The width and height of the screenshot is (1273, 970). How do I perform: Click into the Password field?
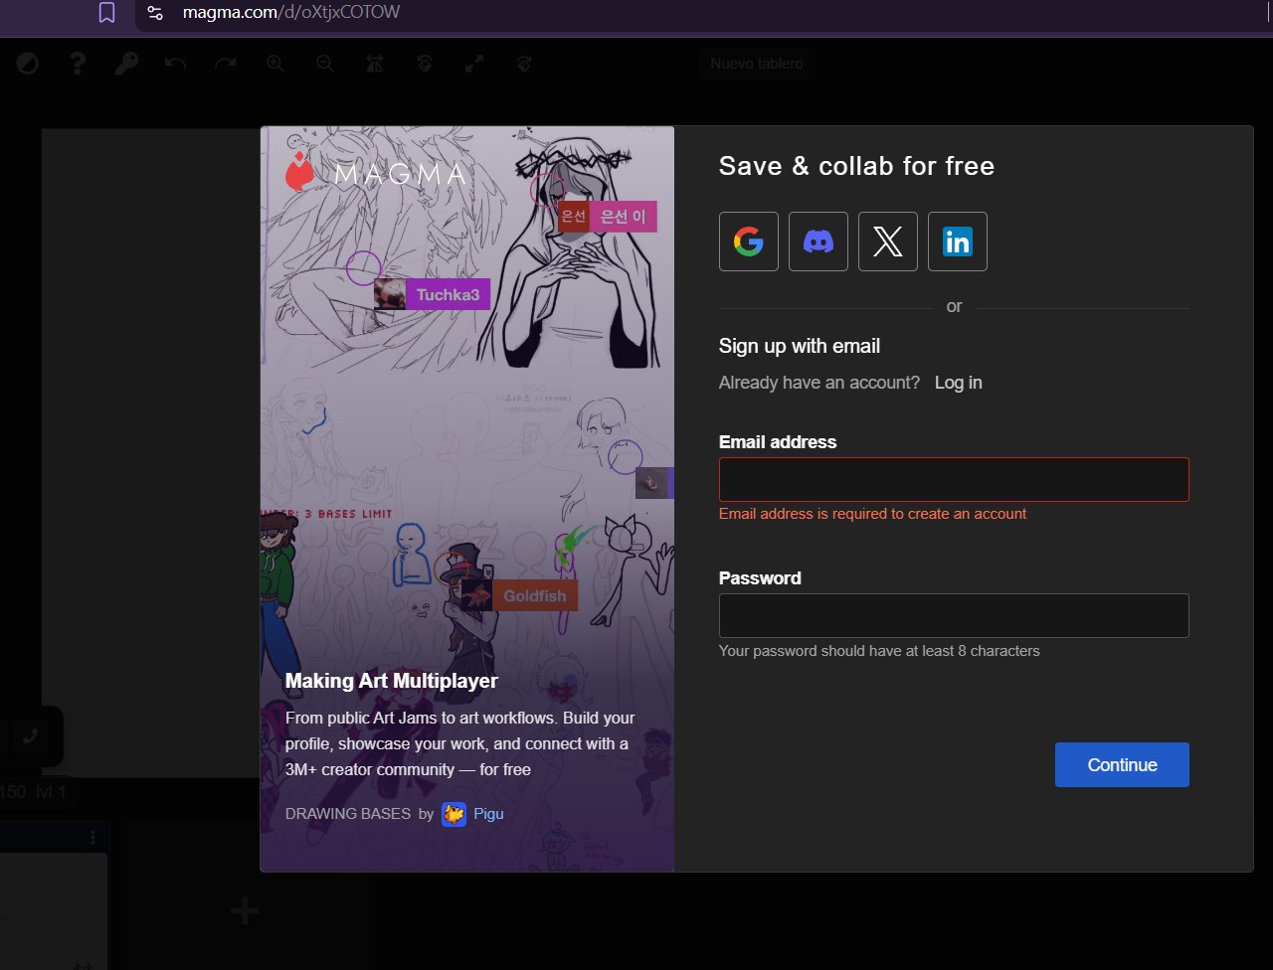953,615
